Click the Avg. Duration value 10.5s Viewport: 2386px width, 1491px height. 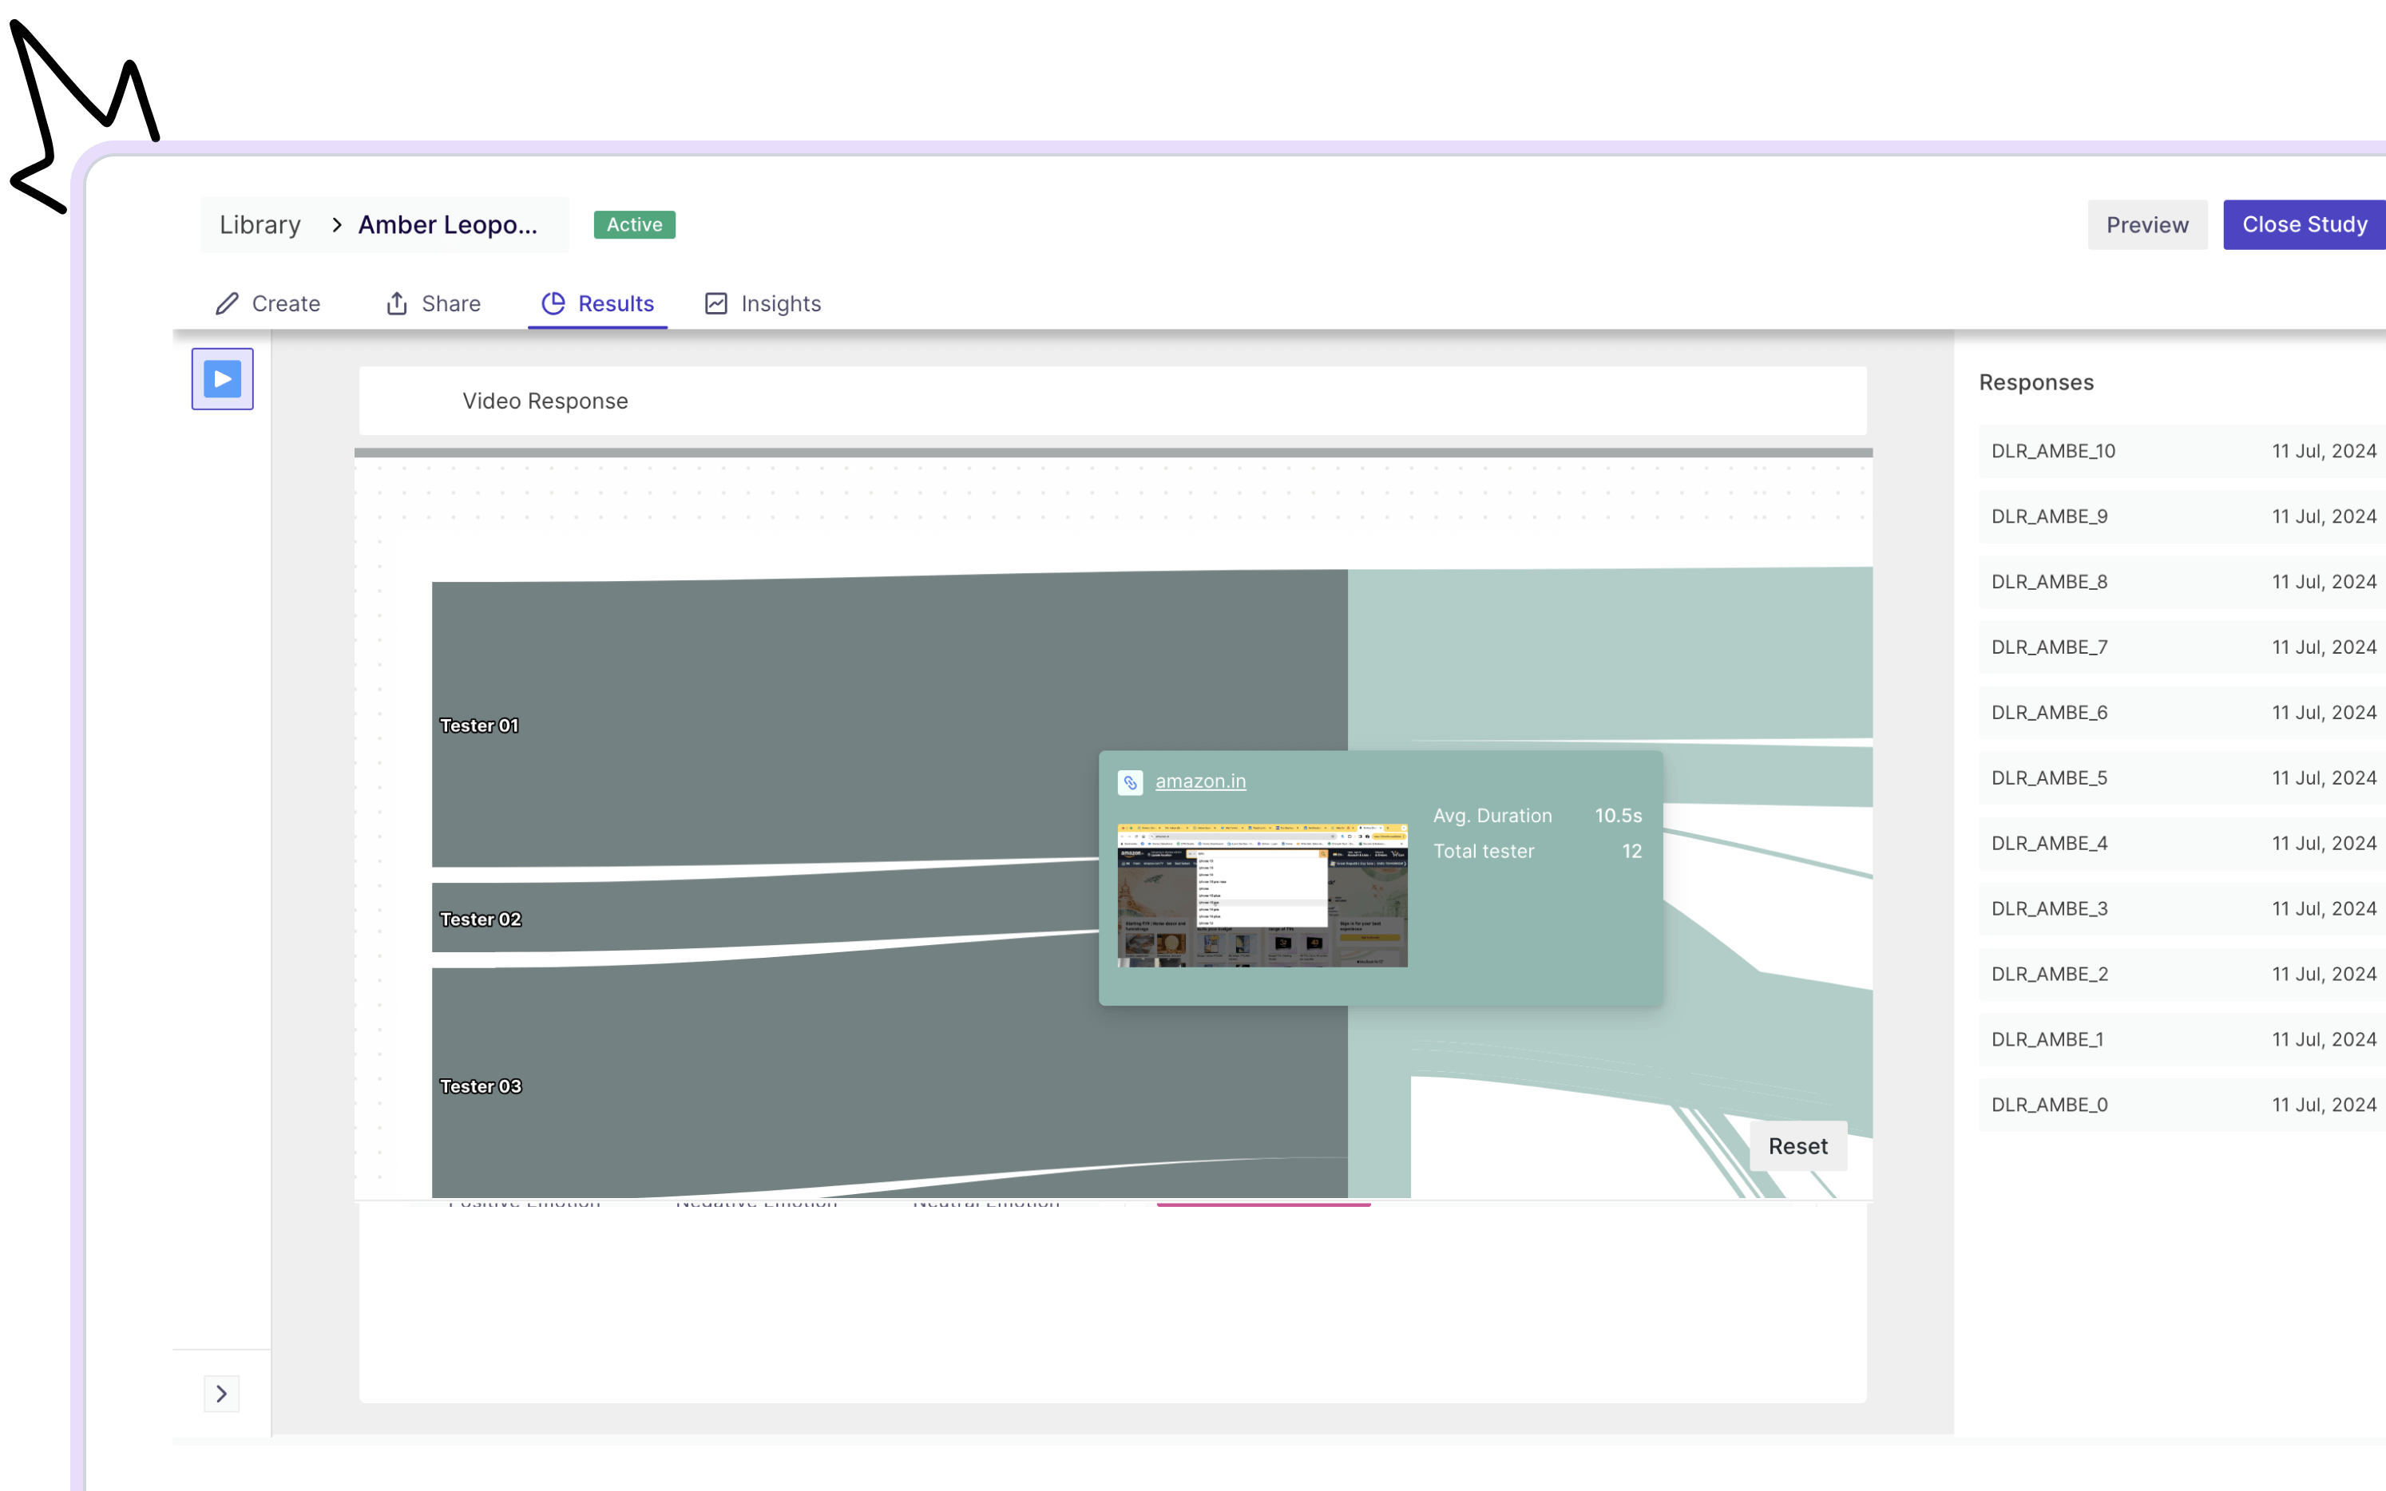pyautogui.click(x=1618, y=816)
